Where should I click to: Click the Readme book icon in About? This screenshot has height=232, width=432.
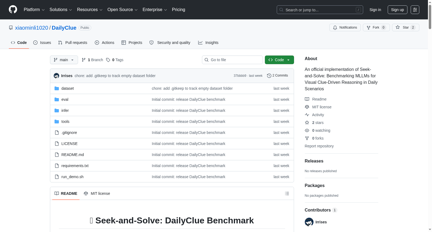(307, 99)
